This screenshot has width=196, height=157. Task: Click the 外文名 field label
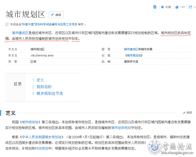coord(13,55)
